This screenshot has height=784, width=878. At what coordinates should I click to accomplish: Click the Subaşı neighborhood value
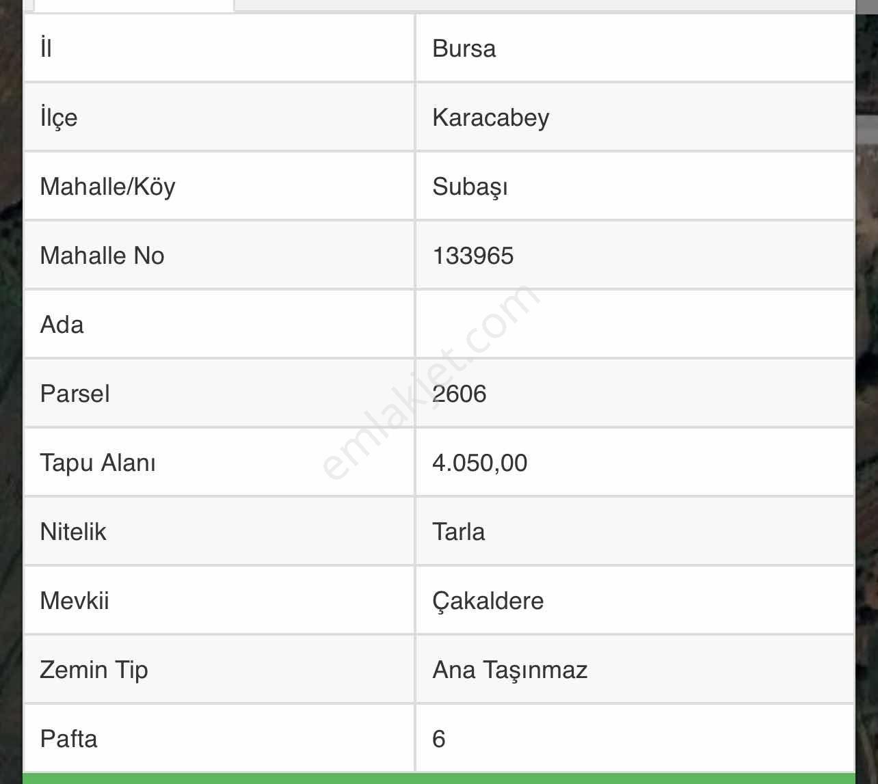pos(470,187)
